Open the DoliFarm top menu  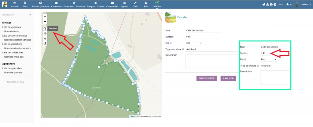[157, 4]
